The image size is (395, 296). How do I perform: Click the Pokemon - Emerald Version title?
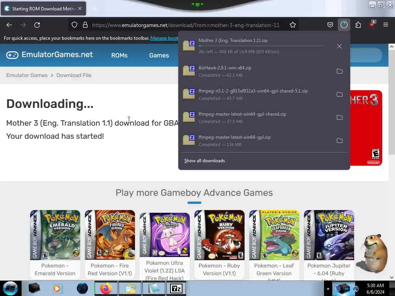point(55,269)
